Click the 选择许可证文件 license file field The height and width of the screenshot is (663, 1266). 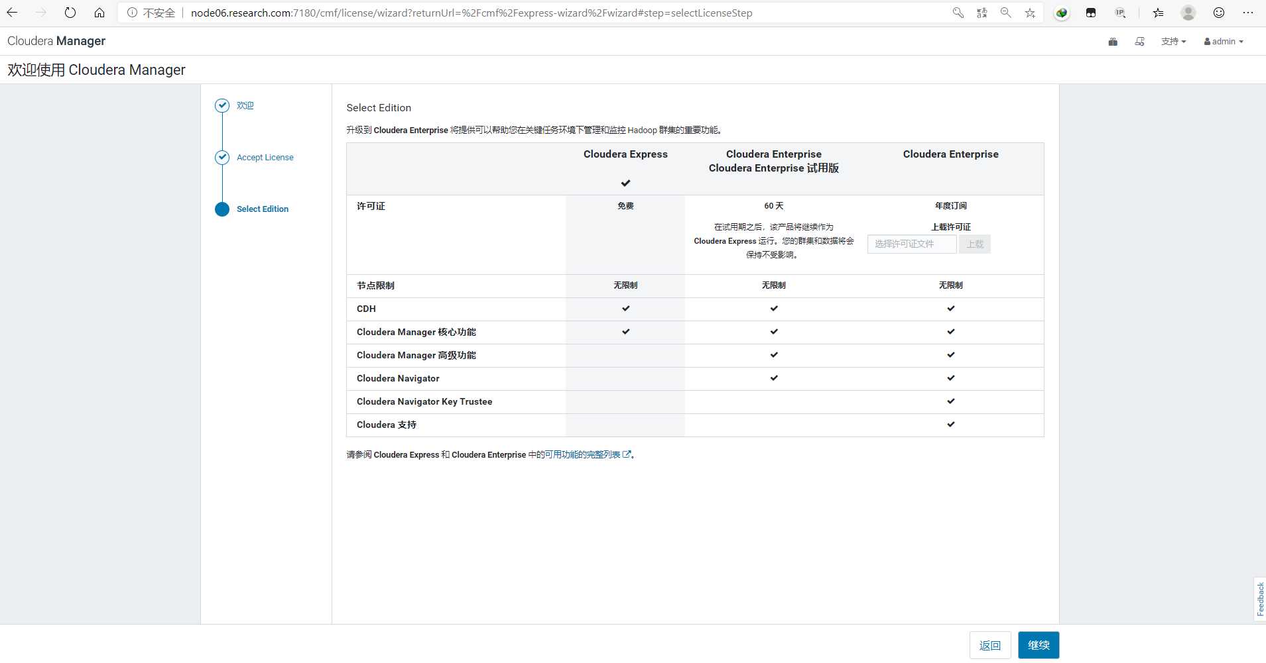point(911,244)
